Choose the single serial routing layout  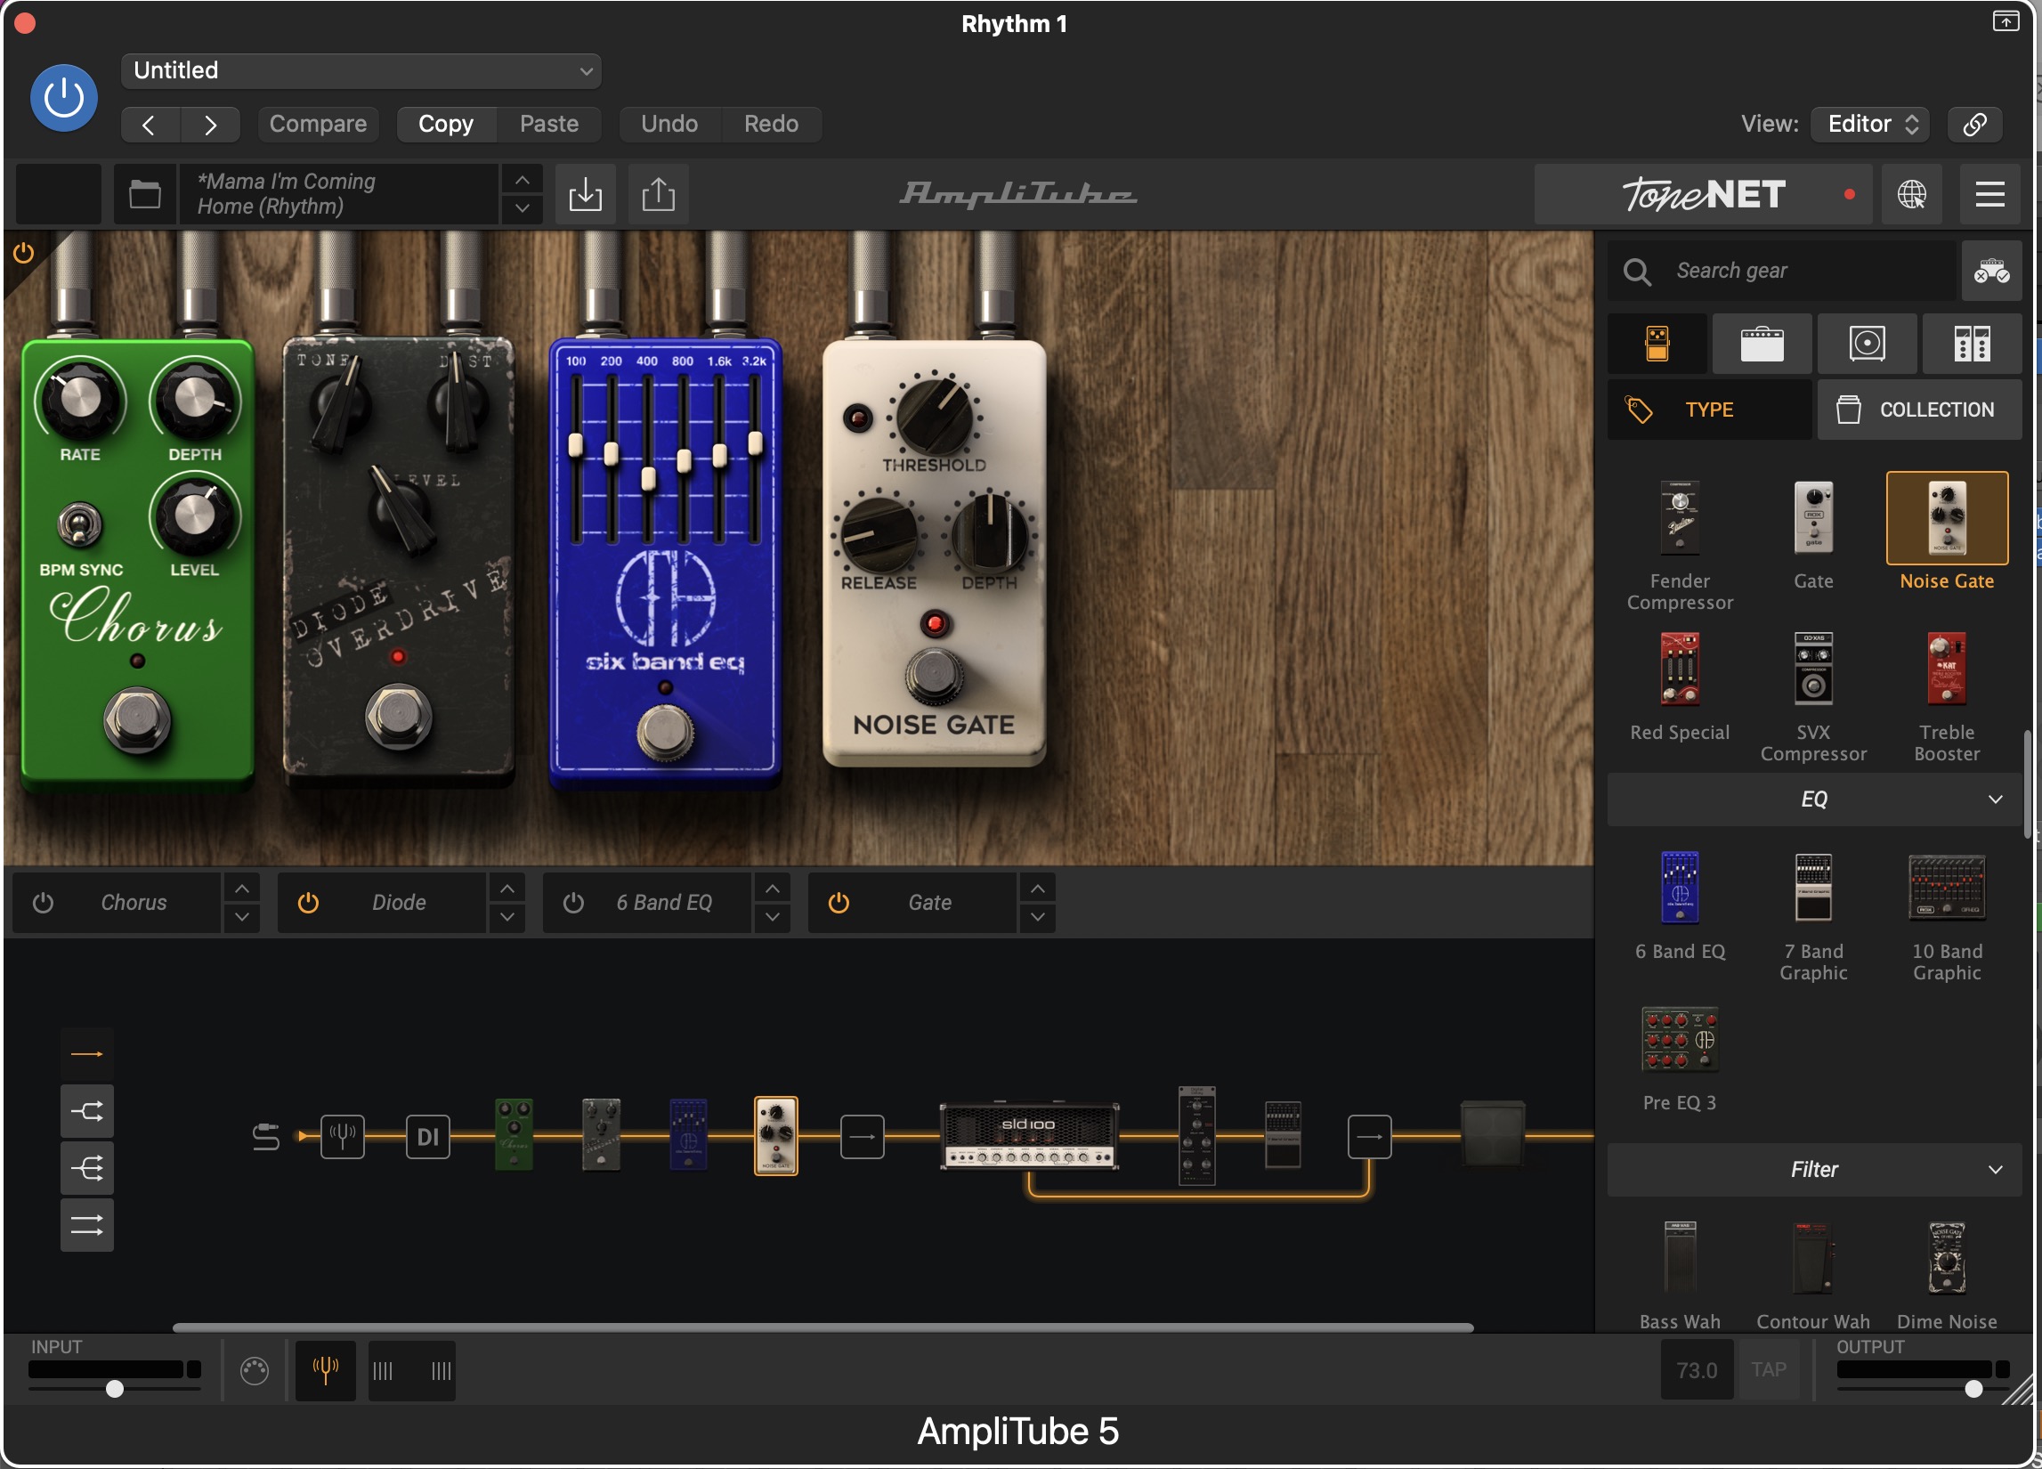pyautogui.click(x=86, y=1054)
